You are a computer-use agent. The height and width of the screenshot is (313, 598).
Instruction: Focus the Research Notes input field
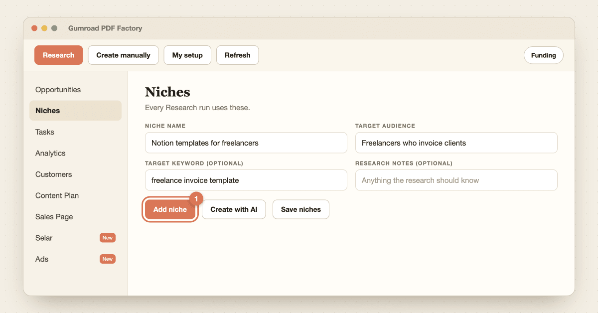pyautogui.click(x=456, y=180)
